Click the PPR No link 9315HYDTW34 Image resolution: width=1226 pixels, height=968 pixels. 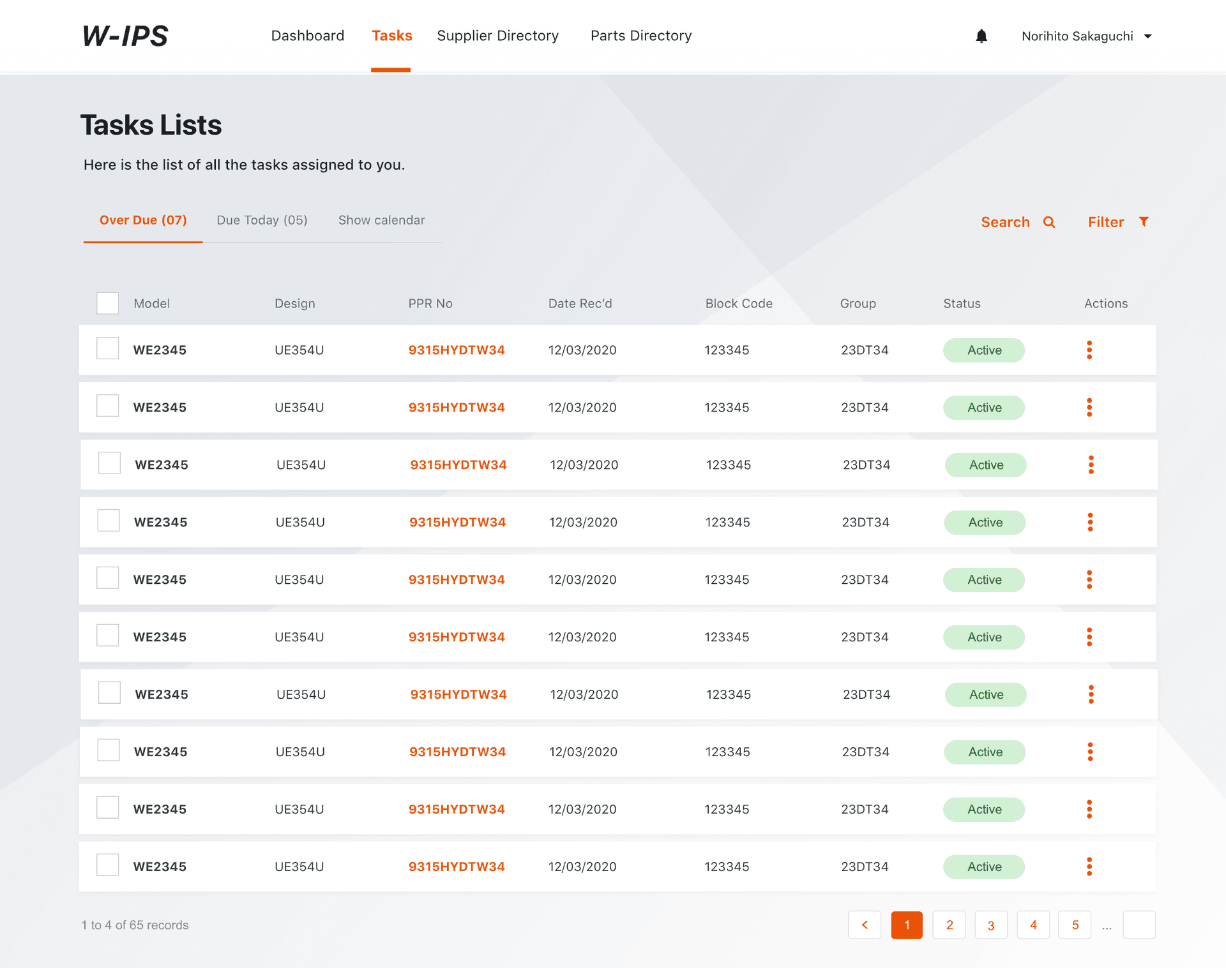(456, 349)
